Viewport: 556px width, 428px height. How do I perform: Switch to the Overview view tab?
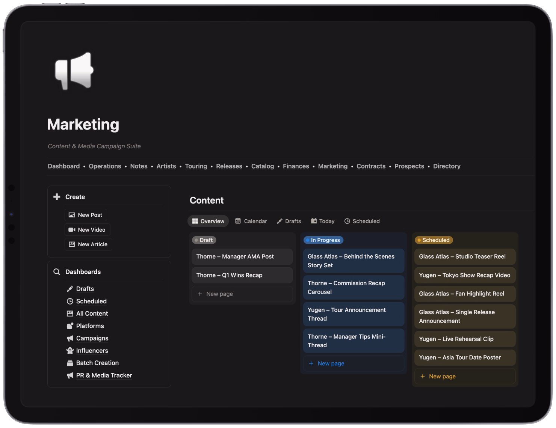point(208,221)
